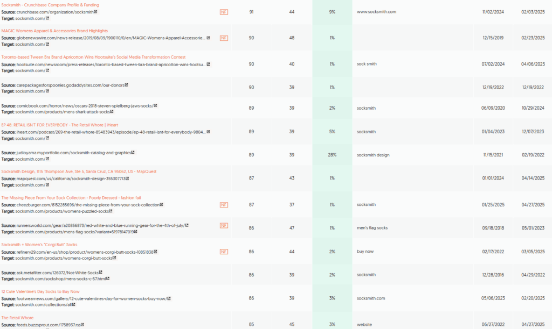Click NF badge in the cheezburger row
Screen dimensions: 552x329
coord(224,205)
